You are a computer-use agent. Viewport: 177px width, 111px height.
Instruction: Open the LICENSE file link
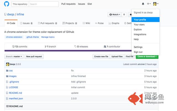point(14,87)
